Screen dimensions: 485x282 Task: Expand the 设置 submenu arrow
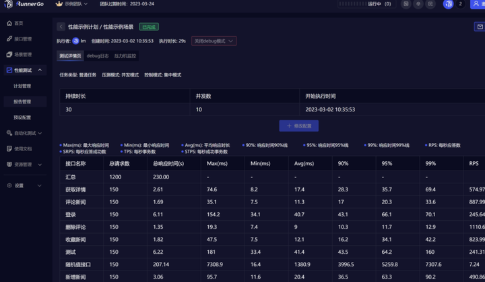coord(40,185)
